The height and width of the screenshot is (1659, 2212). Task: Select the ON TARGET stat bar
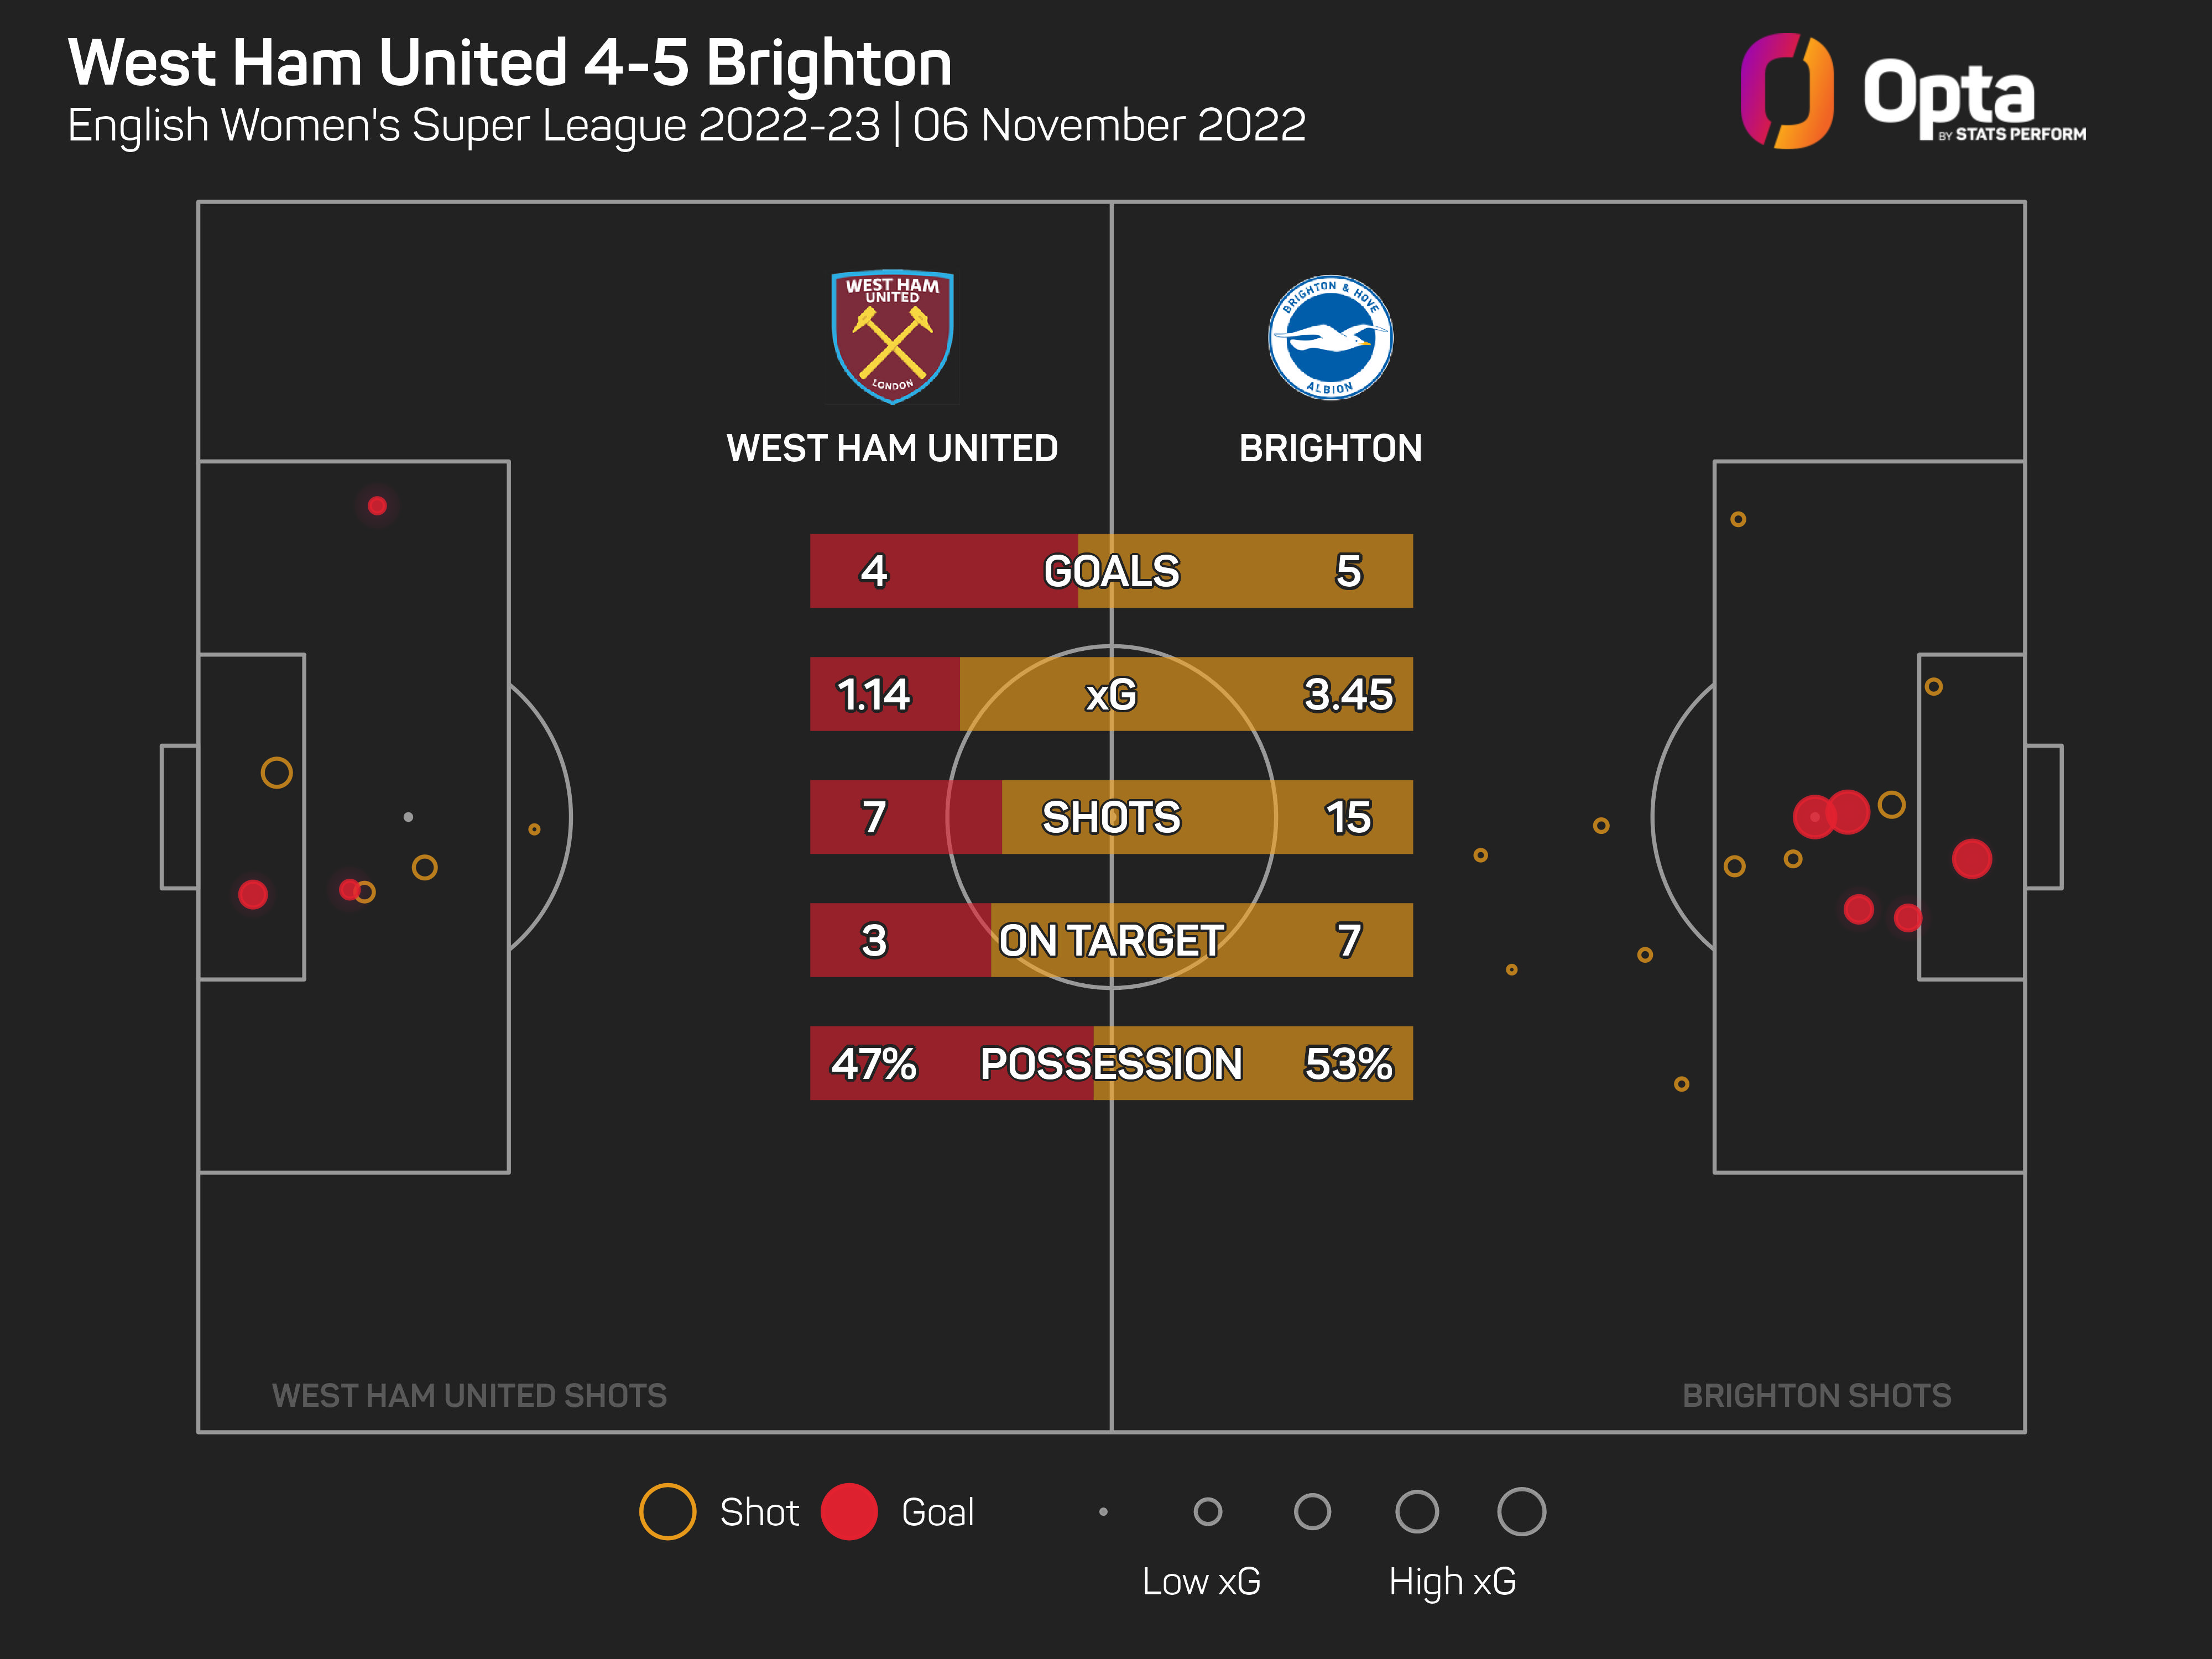(x=1111, y=940)
